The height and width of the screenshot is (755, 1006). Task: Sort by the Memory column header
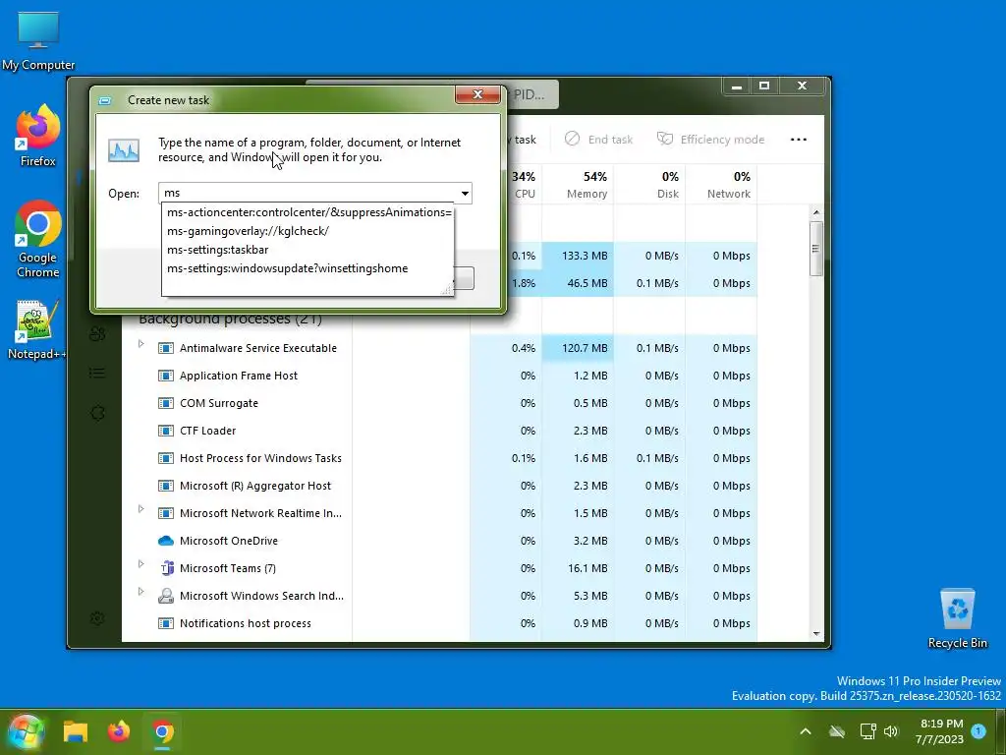[x=578, y=184]
